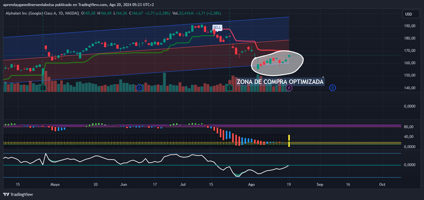Select the SELL signal label
This screenshot has height=200, width=424.
217,28
